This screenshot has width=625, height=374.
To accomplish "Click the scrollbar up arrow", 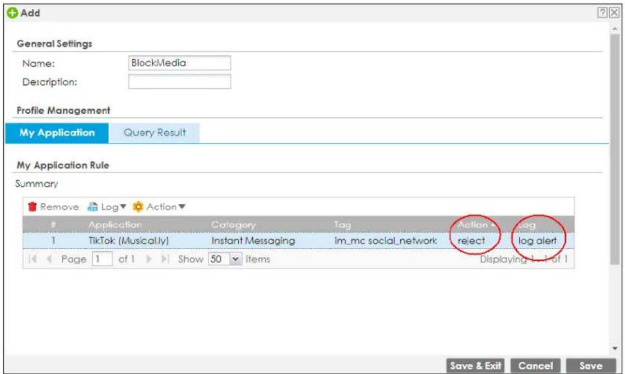I will pos(615,29).
